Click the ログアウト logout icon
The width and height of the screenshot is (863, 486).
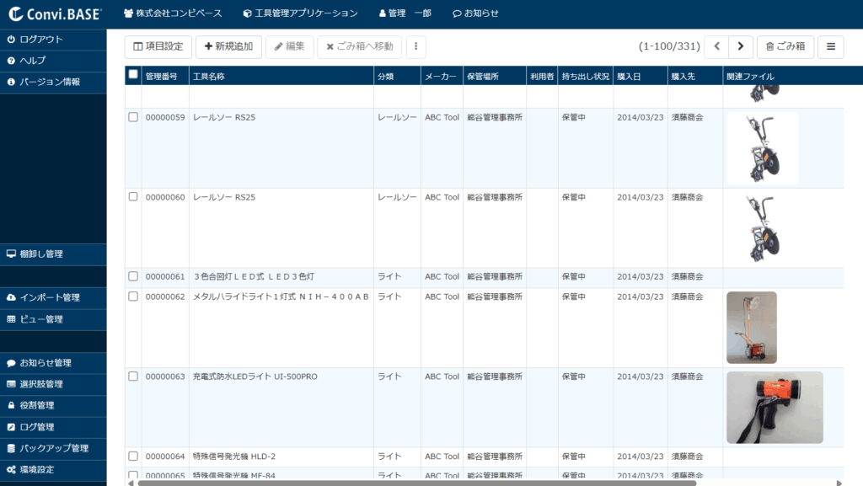tap(11, 40)
